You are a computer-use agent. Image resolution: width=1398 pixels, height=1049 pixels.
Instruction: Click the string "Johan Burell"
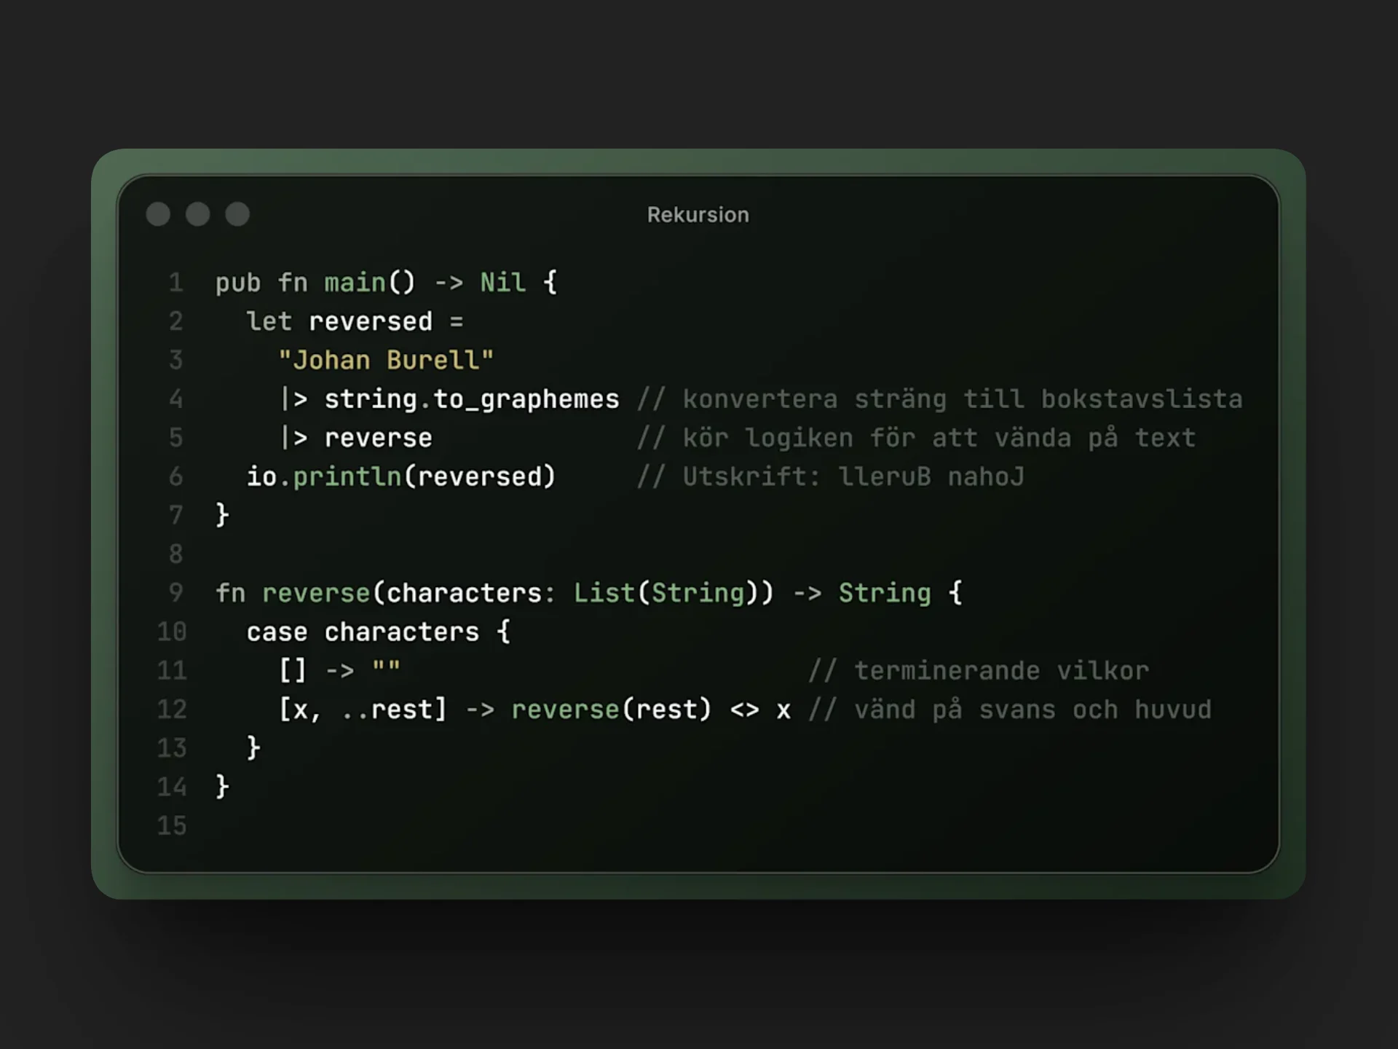pos(386,360)
